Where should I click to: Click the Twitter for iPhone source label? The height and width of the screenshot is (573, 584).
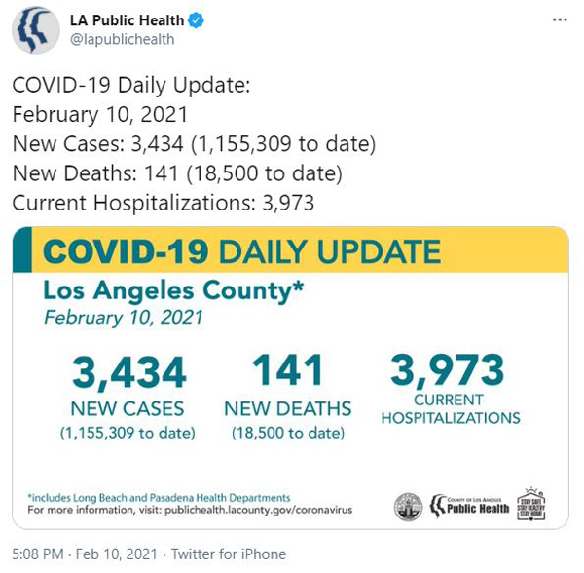(x=229, y=554)
